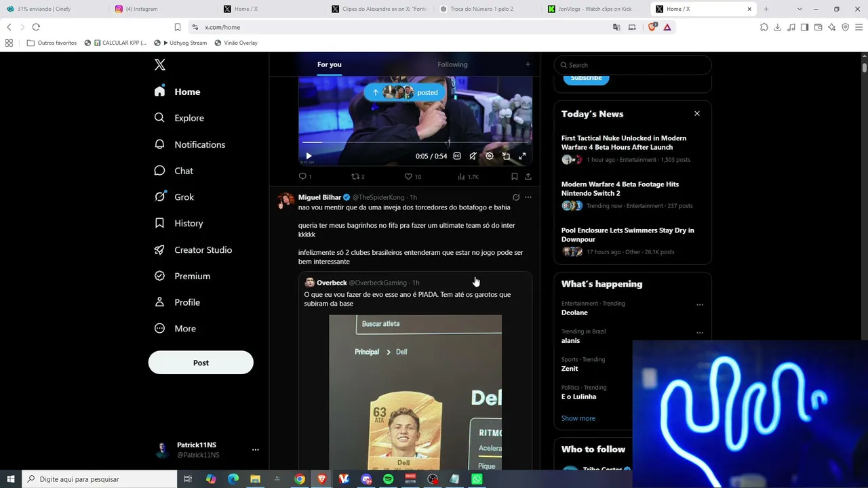The image size is (868, 488).
Task: Unmute the video player
Action: (x=473, y=156)
